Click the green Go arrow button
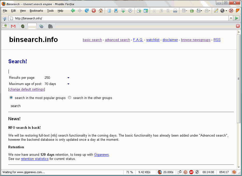Screen dimensions: 242x176 pos(237,18)
